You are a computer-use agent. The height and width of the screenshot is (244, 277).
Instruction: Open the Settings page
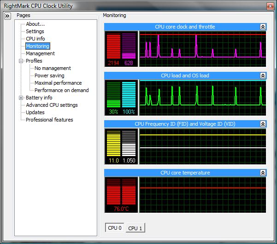pos(35,31)
